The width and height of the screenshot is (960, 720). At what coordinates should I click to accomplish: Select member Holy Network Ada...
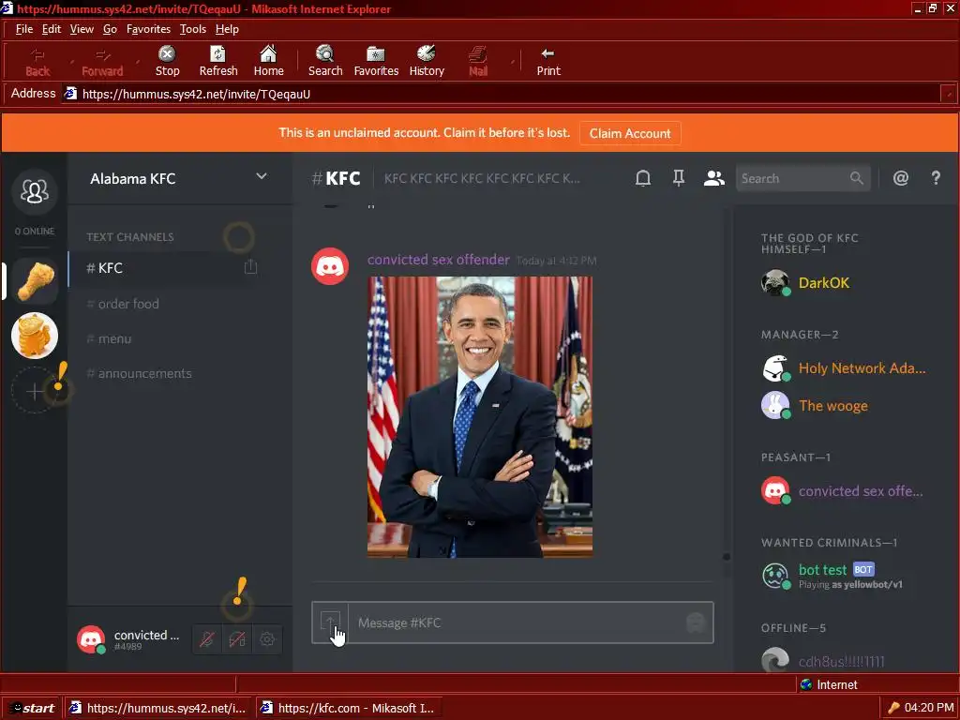click(x=845, y=367)
